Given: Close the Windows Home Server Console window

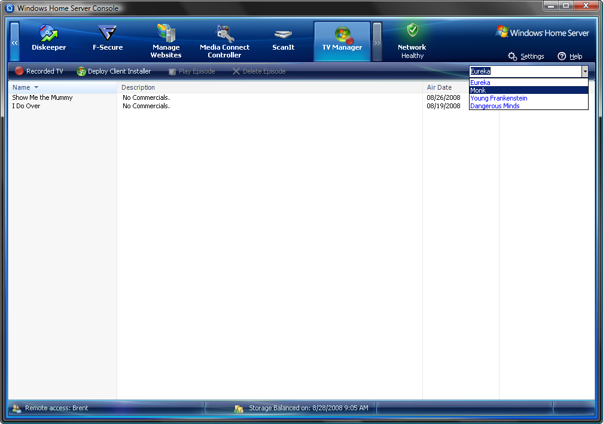Looking at the screenshot, I should coord(586,6).
